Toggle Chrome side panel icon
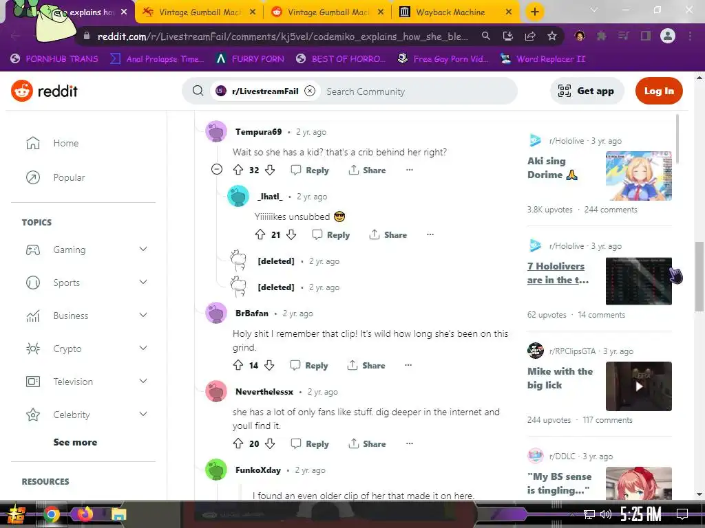The height and width of the screenshot is (528, 705). (646, 36)
